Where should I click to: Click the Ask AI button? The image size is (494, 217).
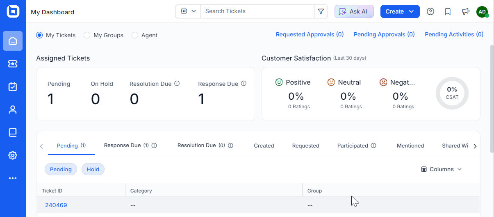[354, 11]
